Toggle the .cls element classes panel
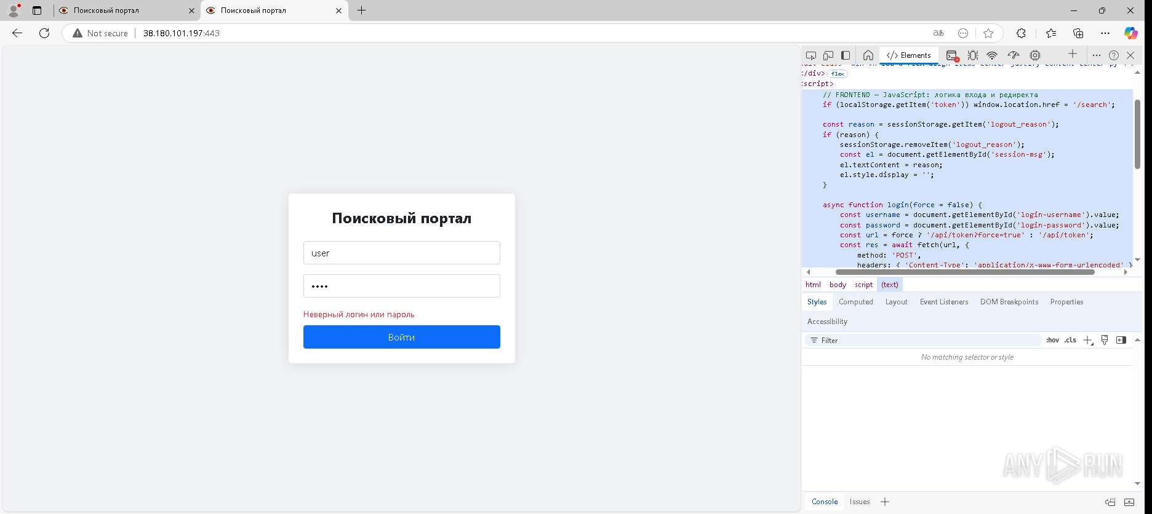 (1070, 340)
